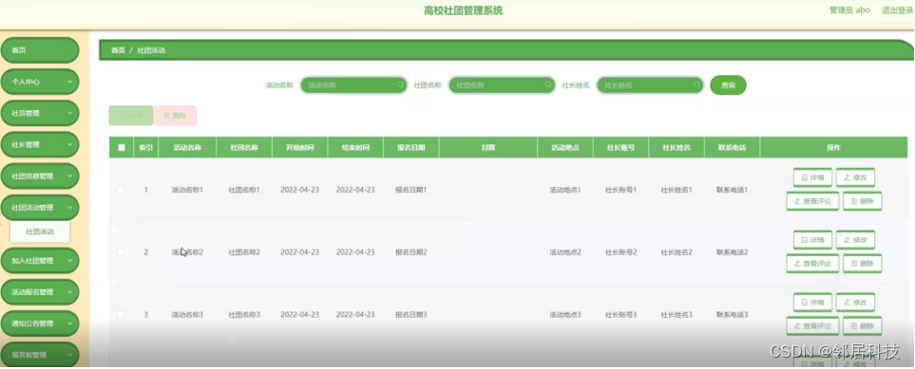Click 修改 for row 活动名称2

click(855, 240)
